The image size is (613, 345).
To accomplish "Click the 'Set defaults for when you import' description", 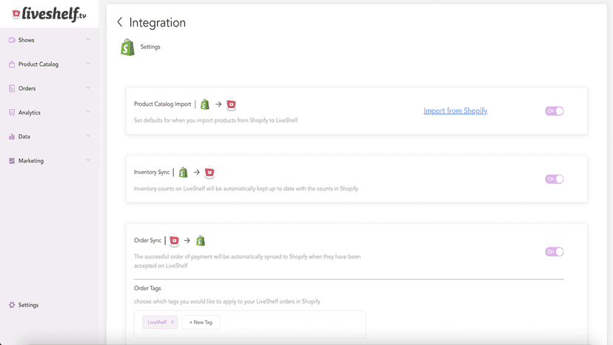I will click(x=215, y=121).
